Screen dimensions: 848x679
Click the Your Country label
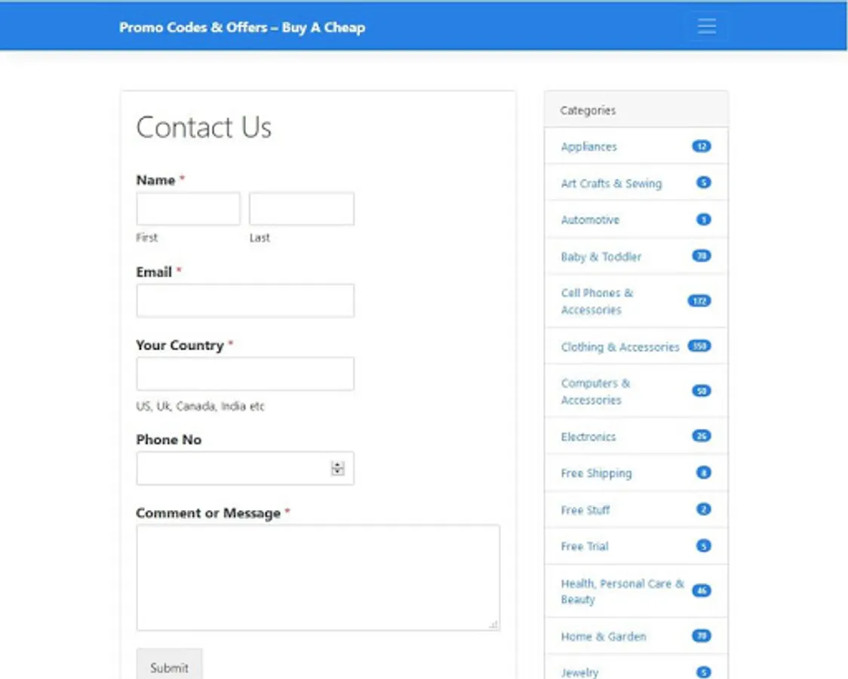(x=180, y=346)
